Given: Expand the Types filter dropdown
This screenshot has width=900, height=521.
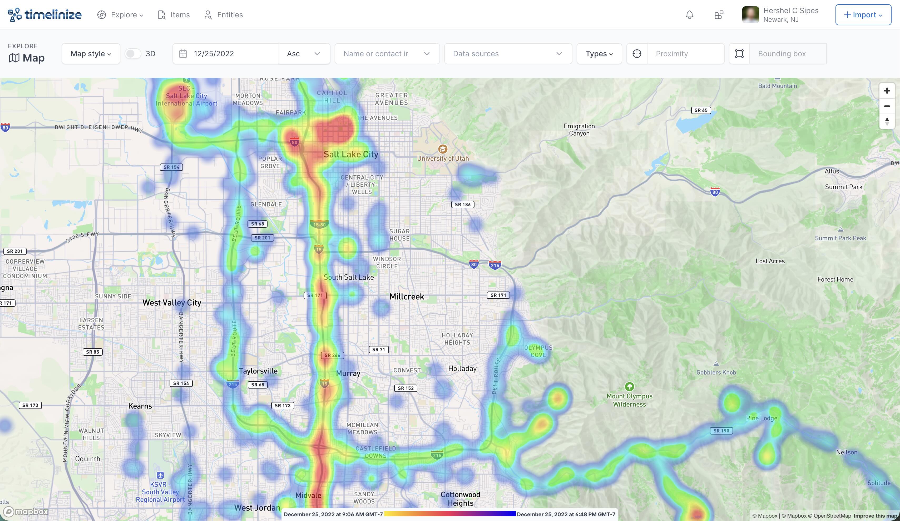Looking at the screenshot, I should (x=599, y=54).
